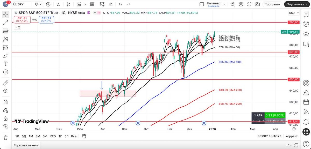Screen dimensions: 311x149
Task: Open the candlestick chart type menu
Action: (68, 4)
